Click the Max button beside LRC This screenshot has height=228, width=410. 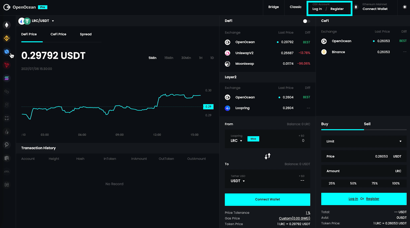[x=253, y=139]
